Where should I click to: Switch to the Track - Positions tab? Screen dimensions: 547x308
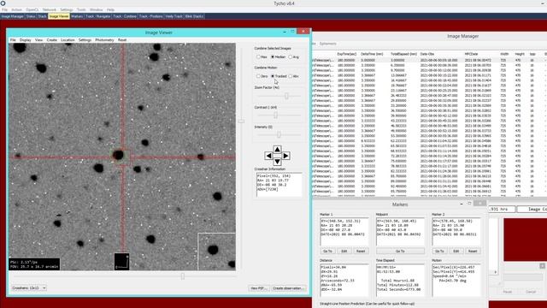(150, 16)
